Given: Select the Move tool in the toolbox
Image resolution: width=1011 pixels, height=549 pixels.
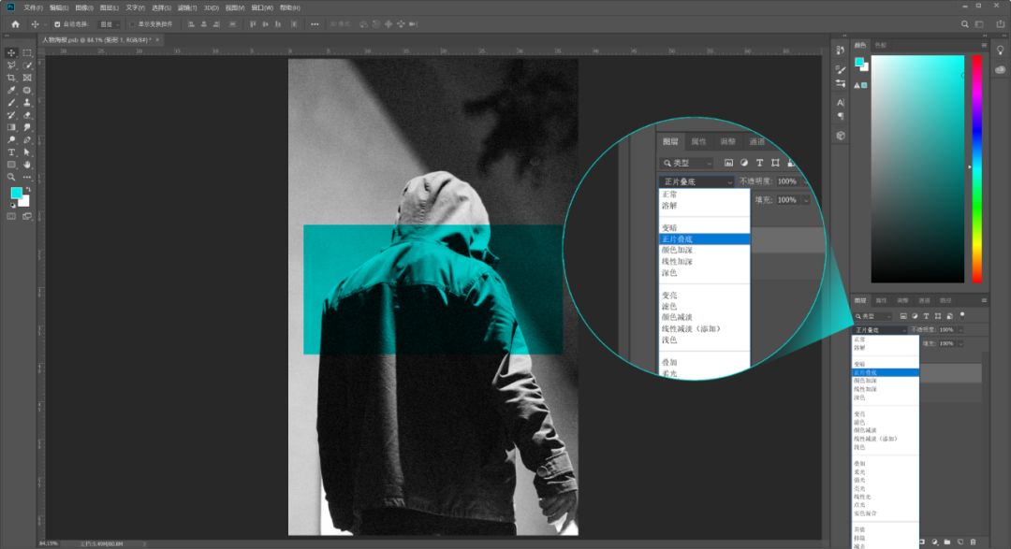Looking at the screenshot, I should 12,52.
